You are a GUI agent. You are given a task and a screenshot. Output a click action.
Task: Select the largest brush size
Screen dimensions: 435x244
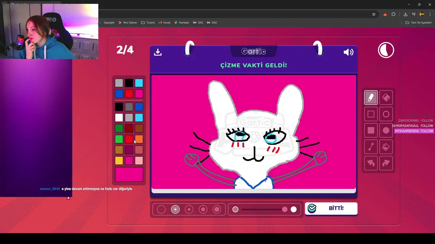coord(217,209)
